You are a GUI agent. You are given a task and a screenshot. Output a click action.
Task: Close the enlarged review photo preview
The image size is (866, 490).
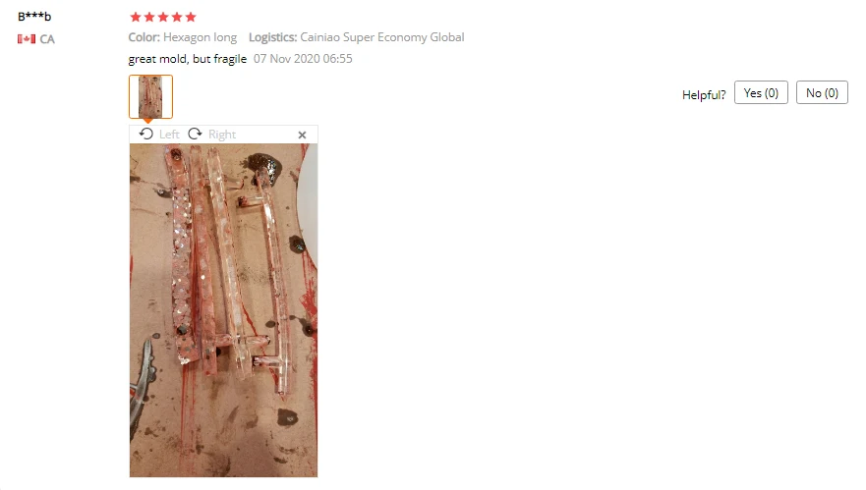click(x=302, y=135)
